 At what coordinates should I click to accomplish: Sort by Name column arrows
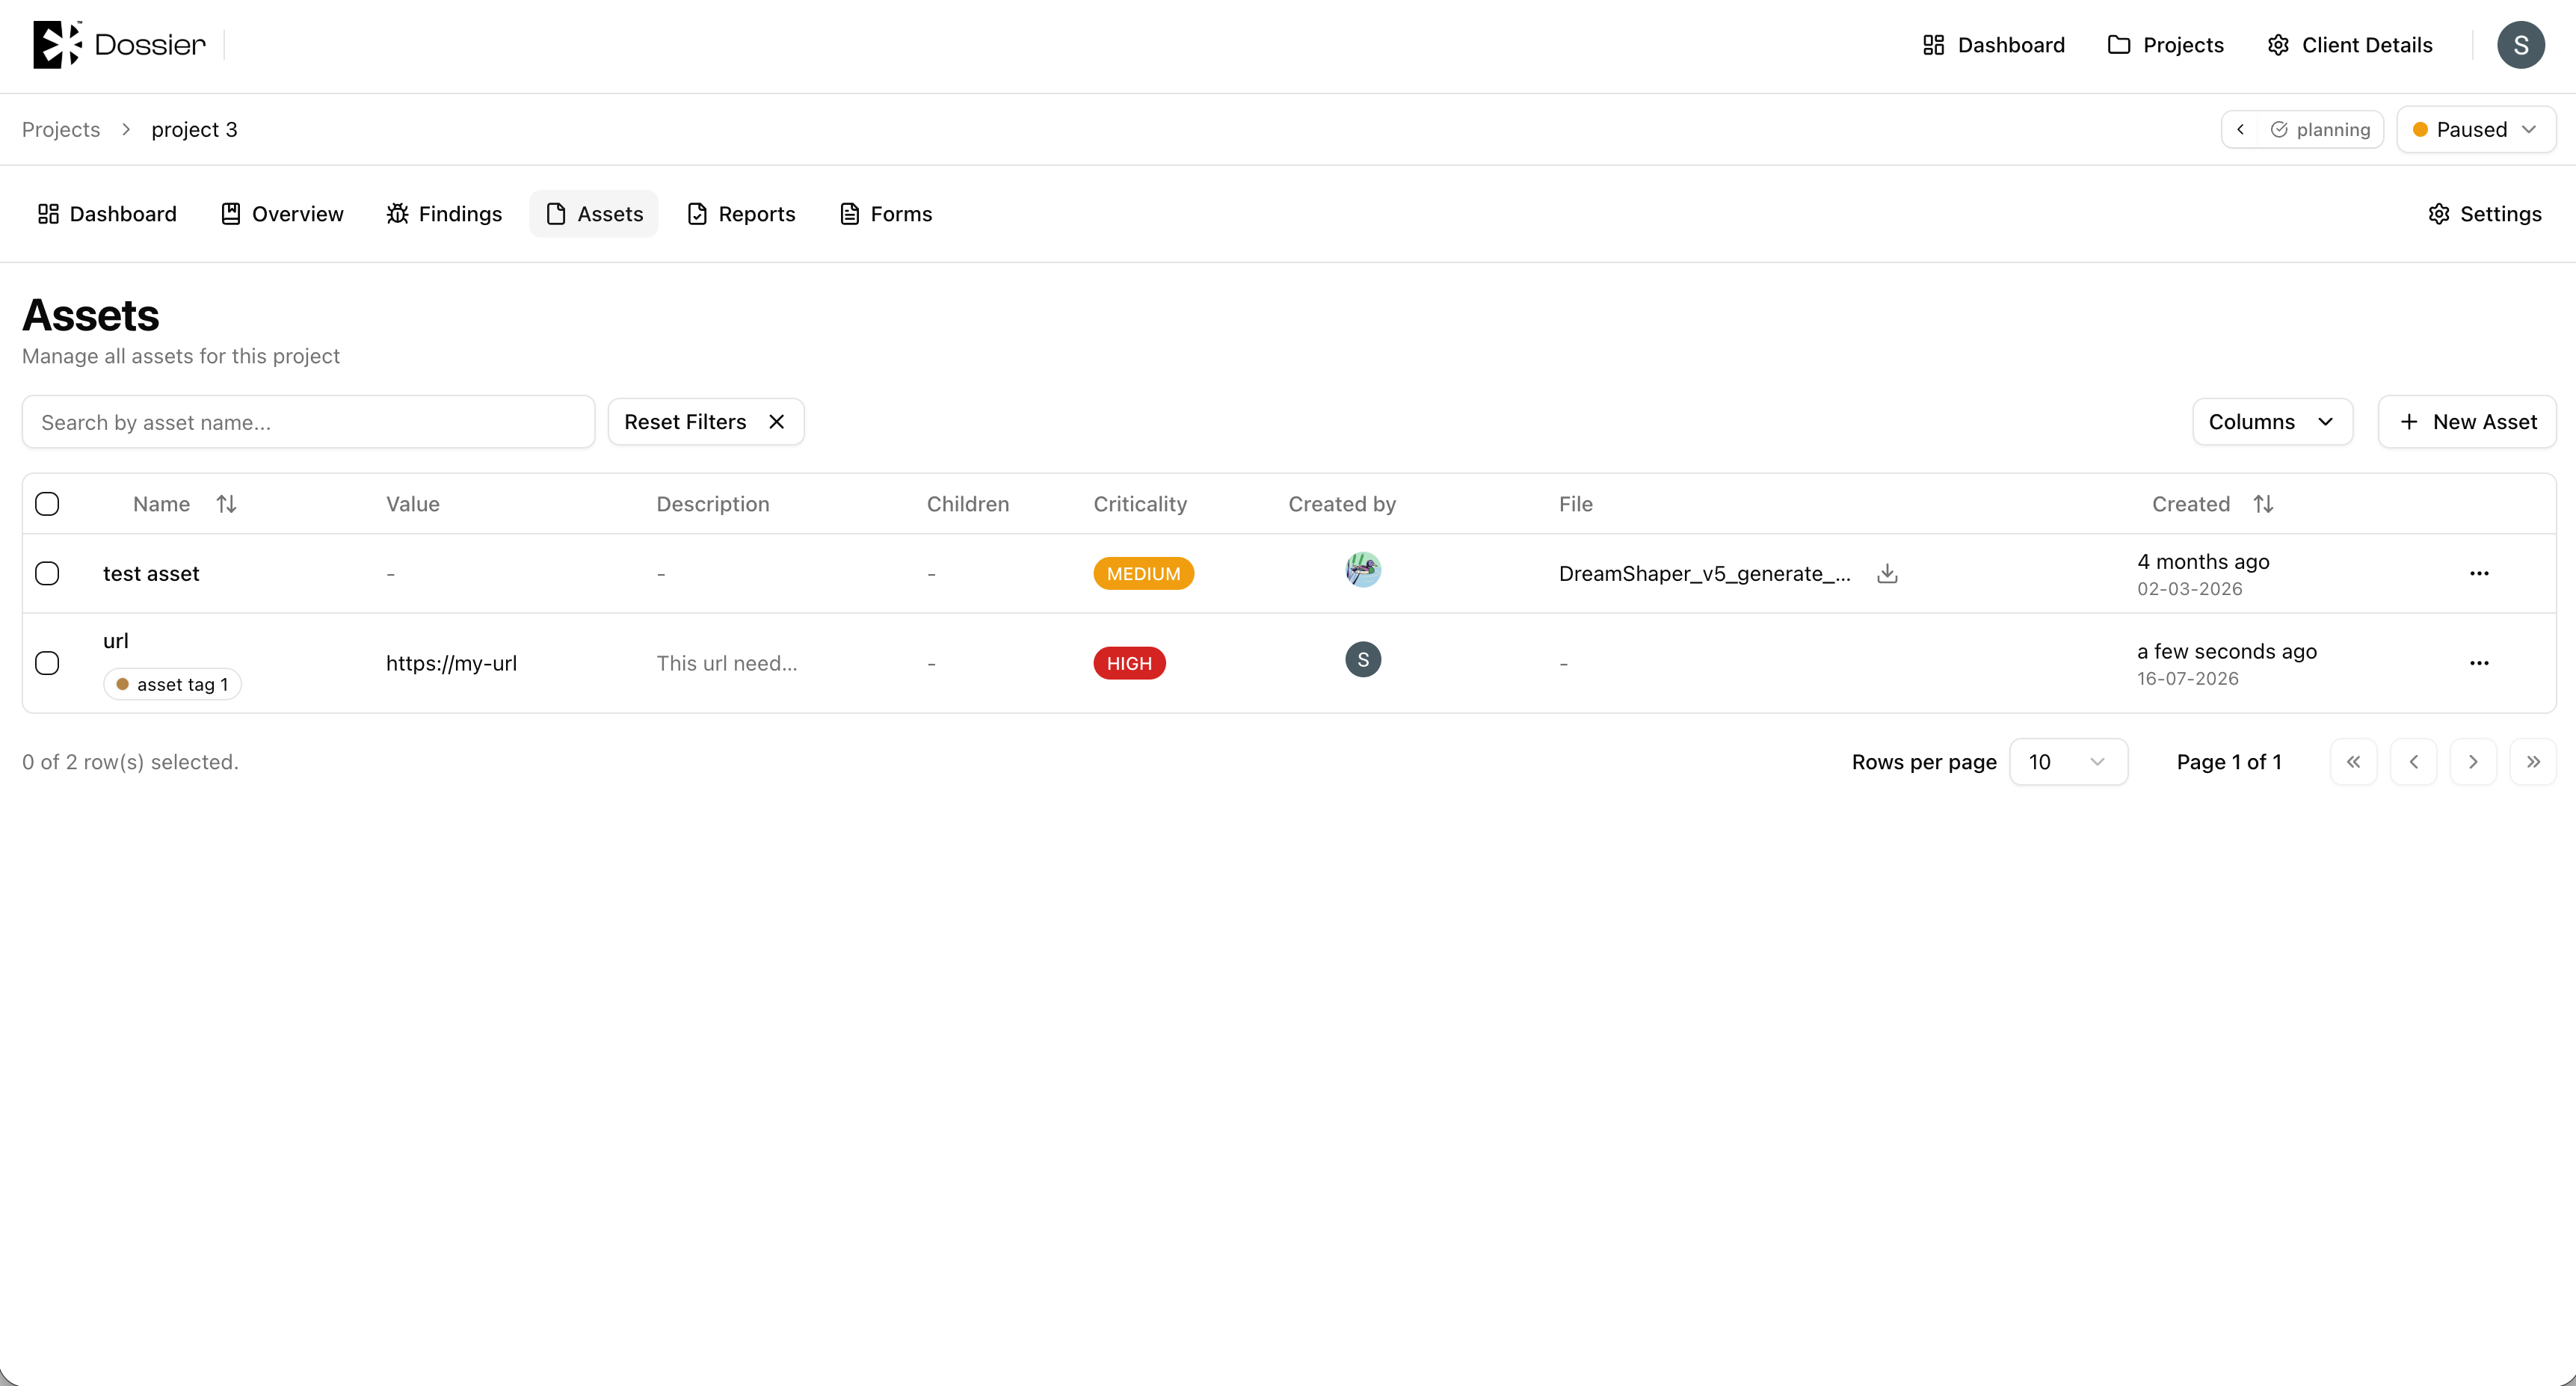click(226, 504)
